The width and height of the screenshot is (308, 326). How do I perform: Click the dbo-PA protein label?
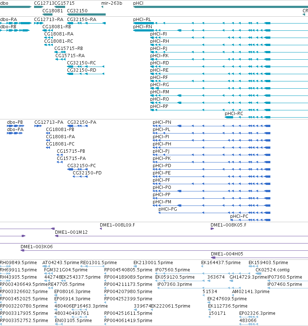tap(15, 130)
